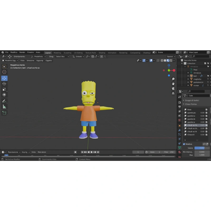Screen dimensions: 211x211
Task: Toggle Chiave 8 shape key checkbox
Action: (x=207, y=135)
